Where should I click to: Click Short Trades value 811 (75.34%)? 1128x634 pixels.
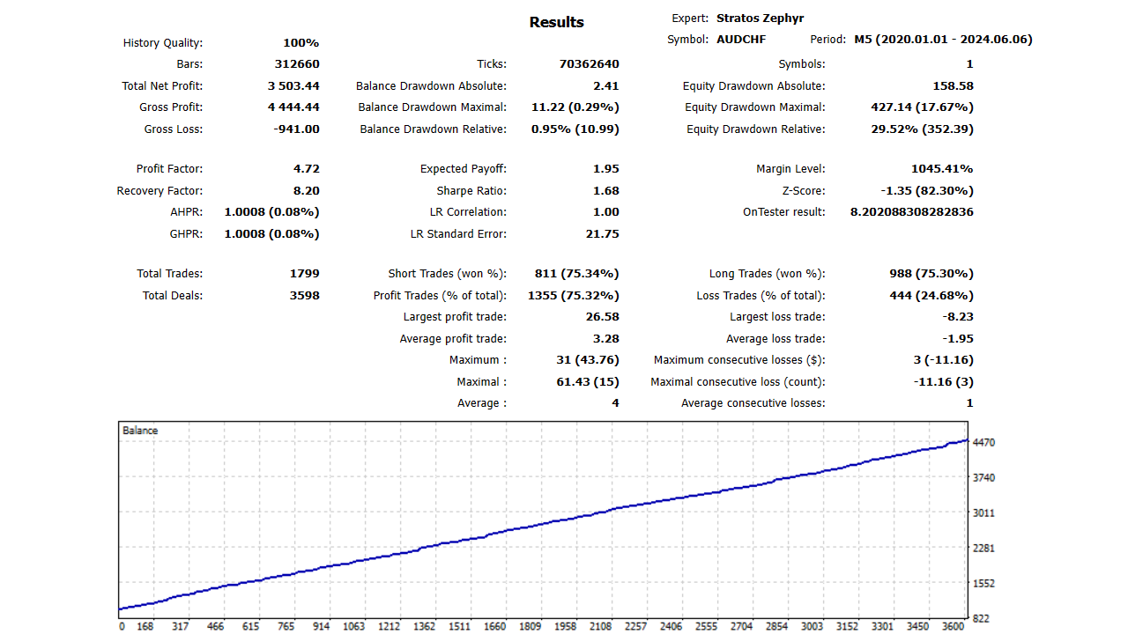point(577,274)
